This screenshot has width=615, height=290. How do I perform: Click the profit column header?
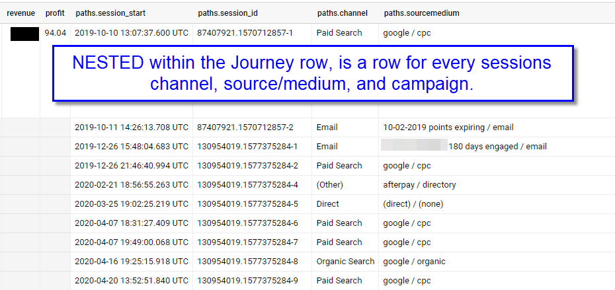coord(55,13)
